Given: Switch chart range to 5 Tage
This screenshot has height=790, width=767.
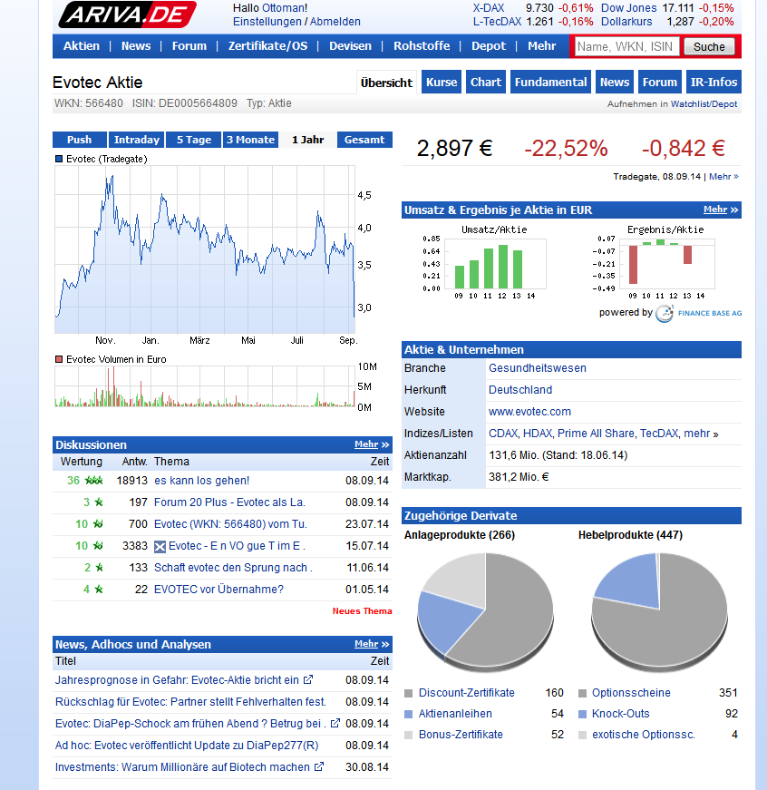Looking at the screenshot, I should 194,140.
